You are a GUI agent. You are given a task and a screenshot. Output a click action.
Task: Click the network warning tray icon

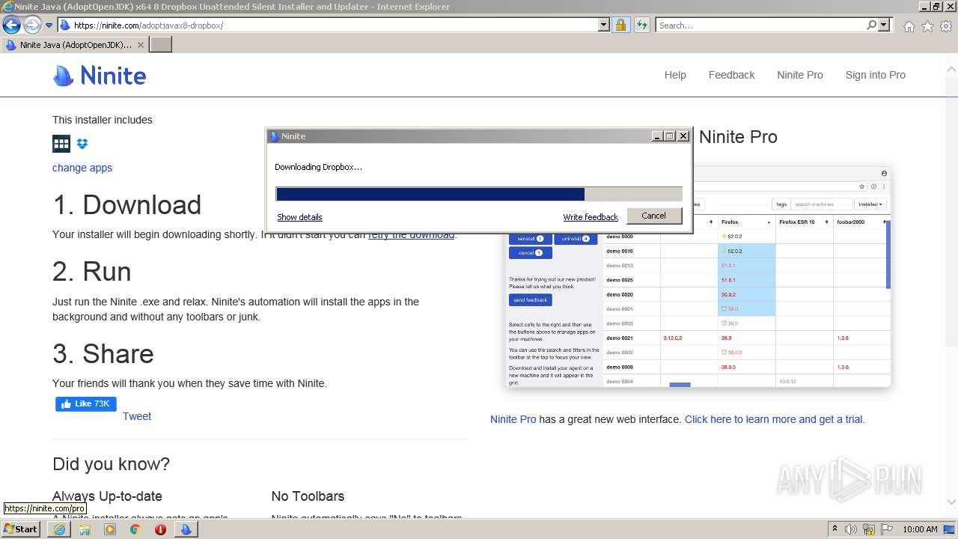[x=869, y=529]
